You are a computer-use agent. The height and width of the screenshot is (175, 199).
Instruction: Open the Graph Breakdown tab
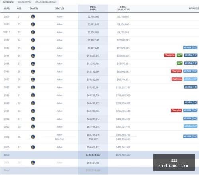tap(46, 2)
